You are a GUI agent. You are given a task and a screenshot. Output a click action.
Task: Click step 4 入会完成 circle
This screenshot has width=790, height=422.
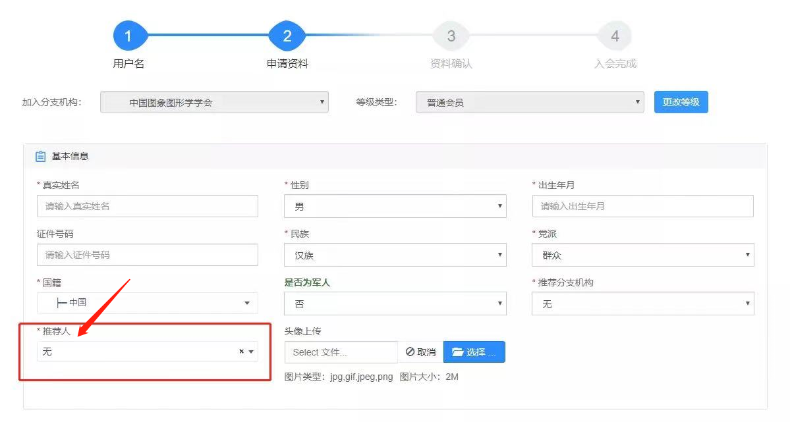[x=615, y=36]
